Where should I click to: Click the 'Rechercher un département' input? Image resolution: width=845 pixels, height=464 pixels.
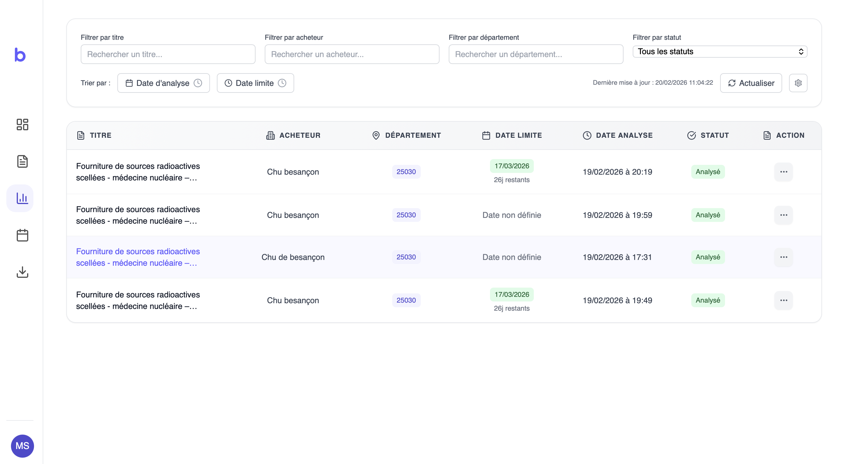click(x=536, y=54)
